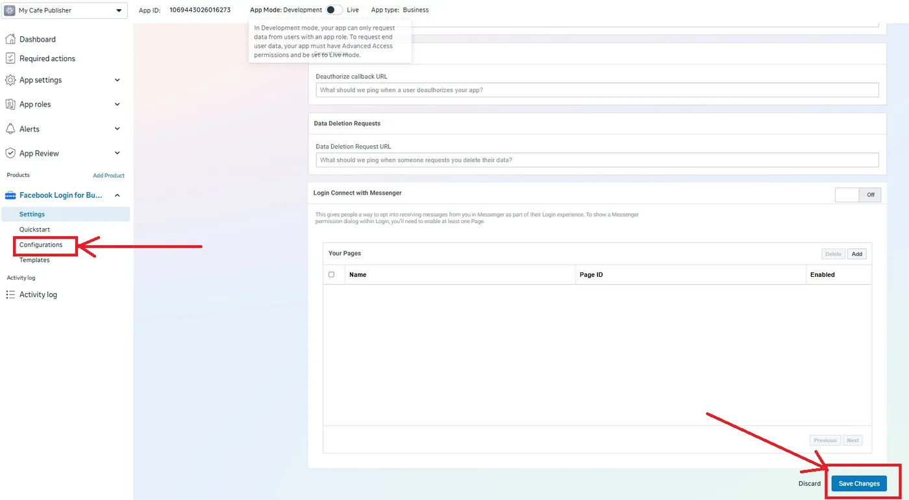The height and width of the screenshot is (500, 909).
Task: Open the Dashboard page
Action: 38,39
